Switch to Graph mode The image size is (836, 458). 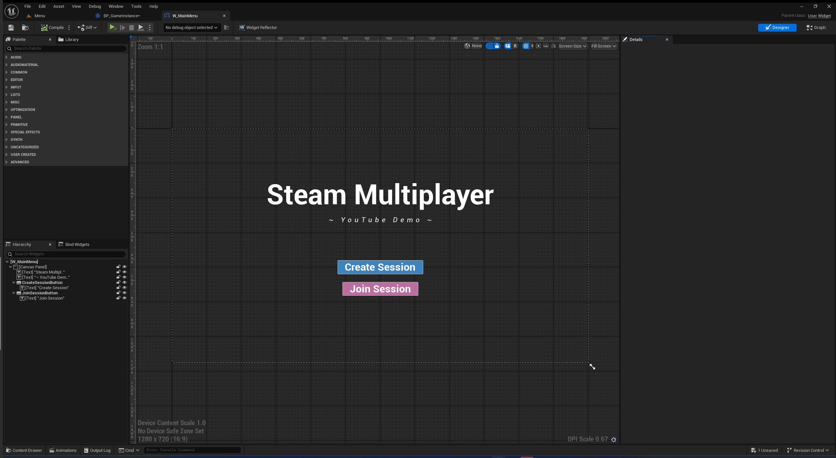click(816, 28)
